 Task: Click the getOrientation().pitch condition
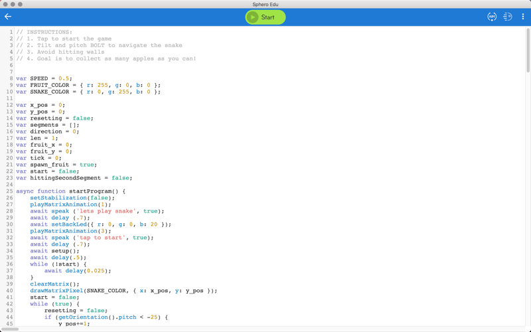97,317
